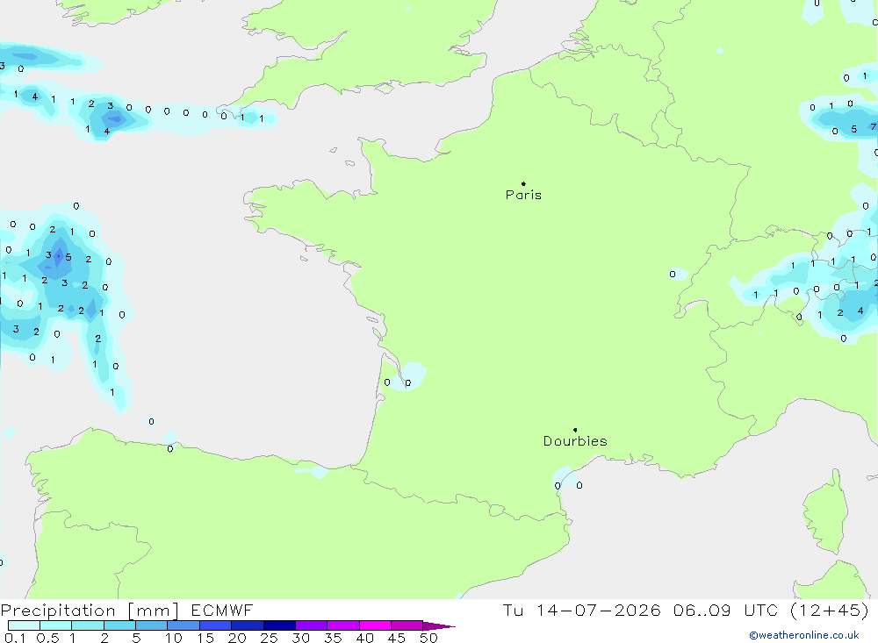The image size is (878, 643).
Task: Click the Paris city label
Action: (x=523, y=195)
